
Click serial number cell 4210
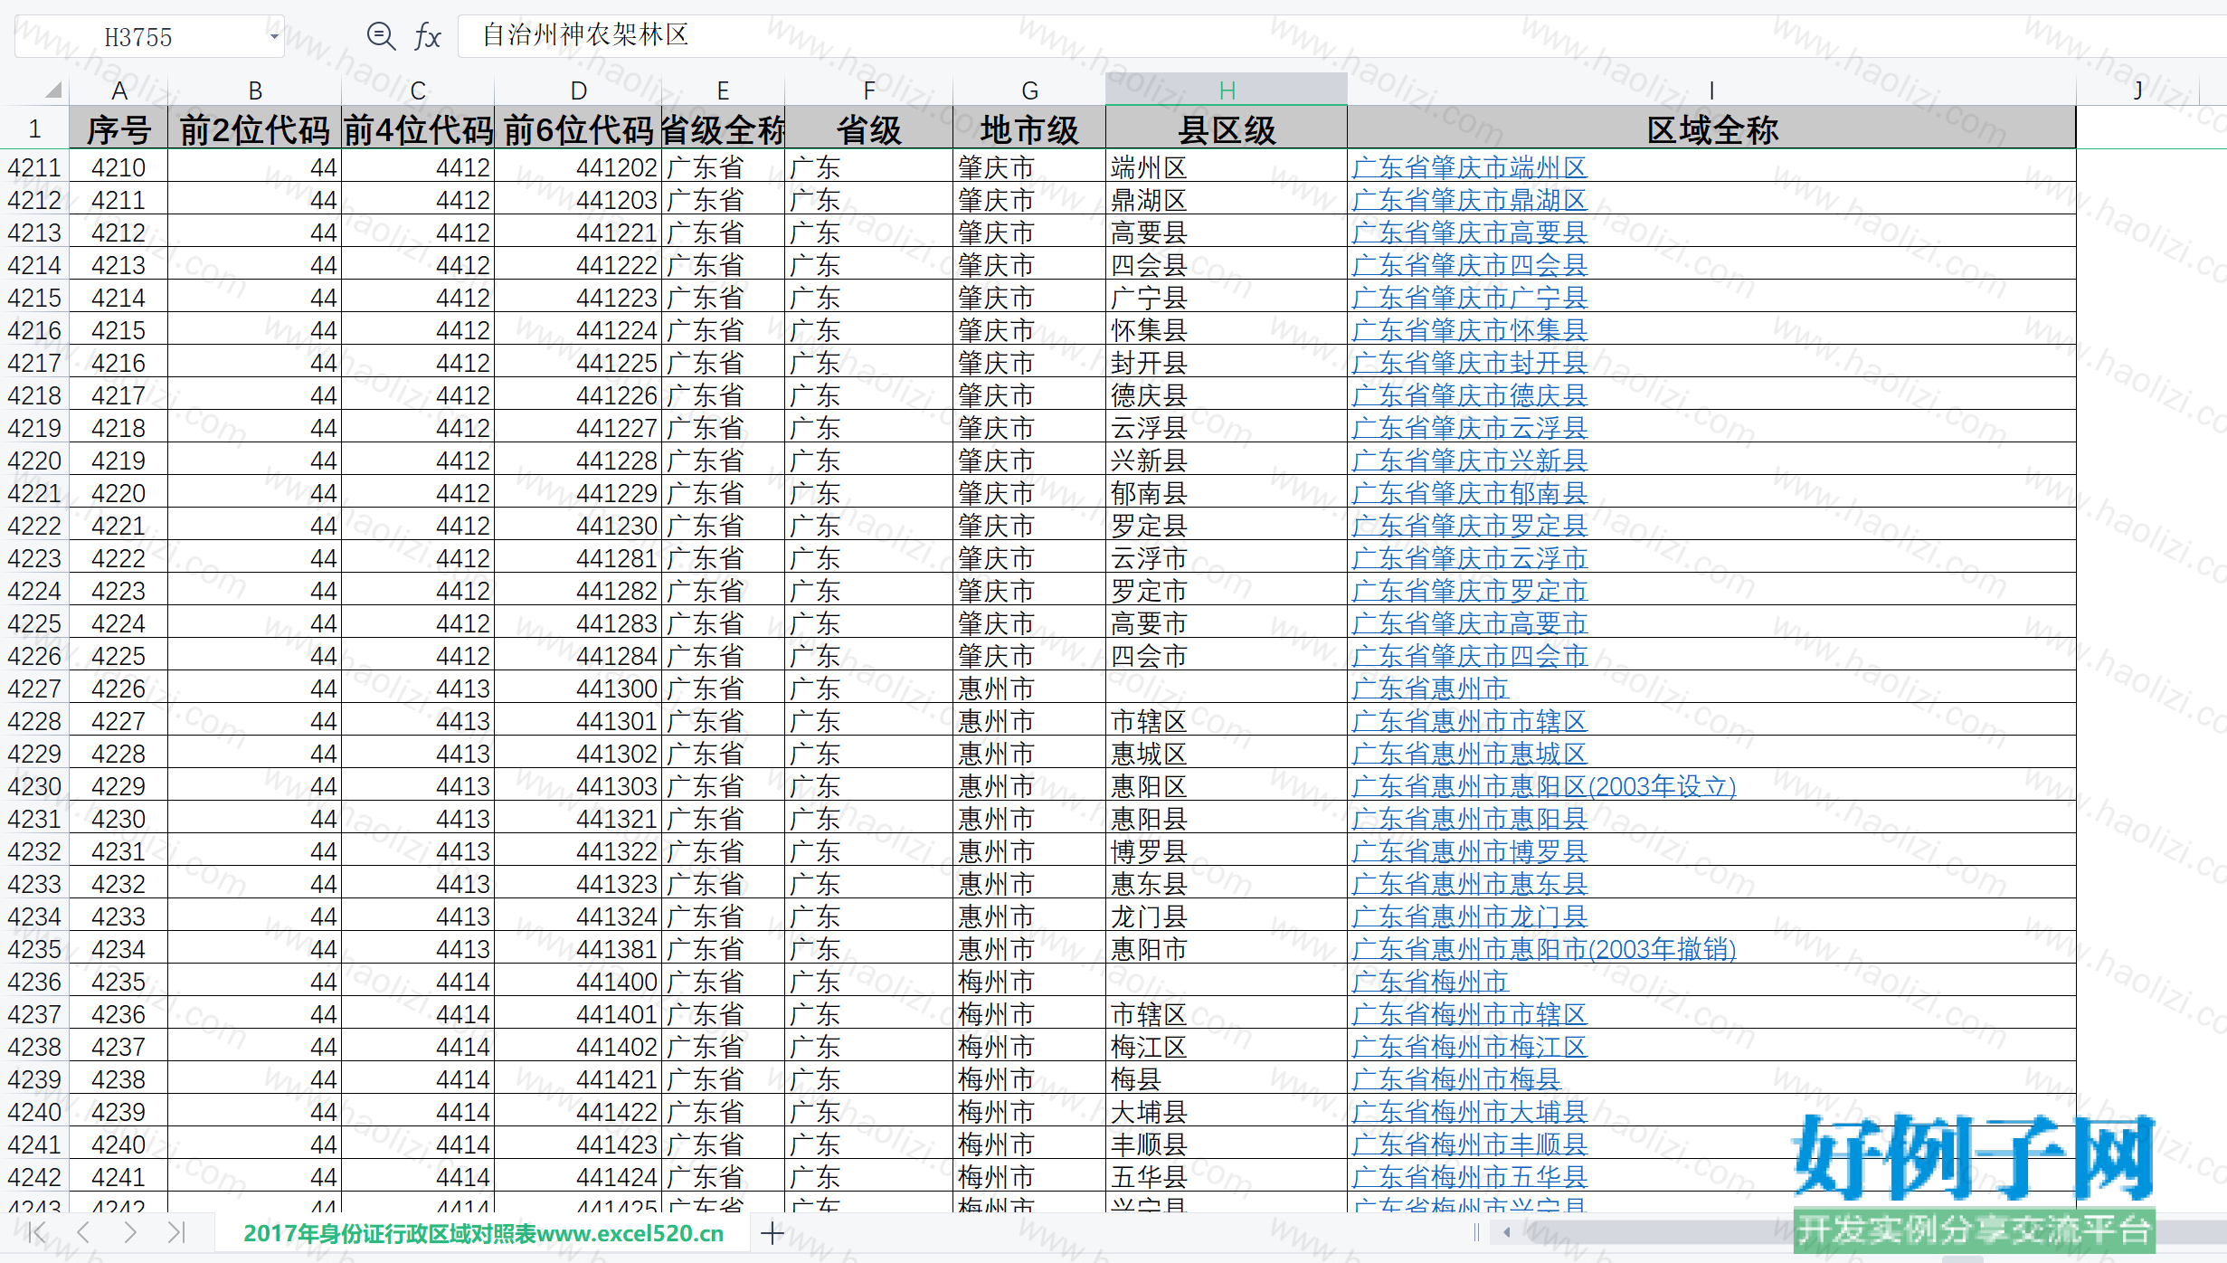tap(118, 167)
